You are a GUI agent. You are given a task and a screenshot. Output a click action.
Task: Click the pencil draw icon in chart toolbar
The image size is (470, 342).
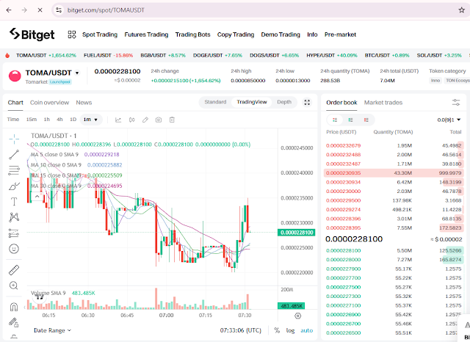click(145, 120)
